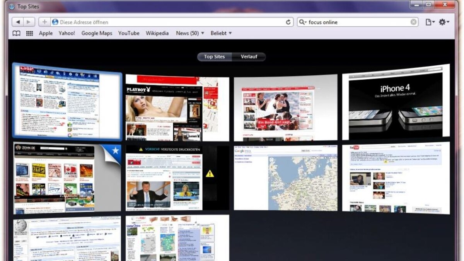Click the globe icon in the address bar

coord(55,22)
